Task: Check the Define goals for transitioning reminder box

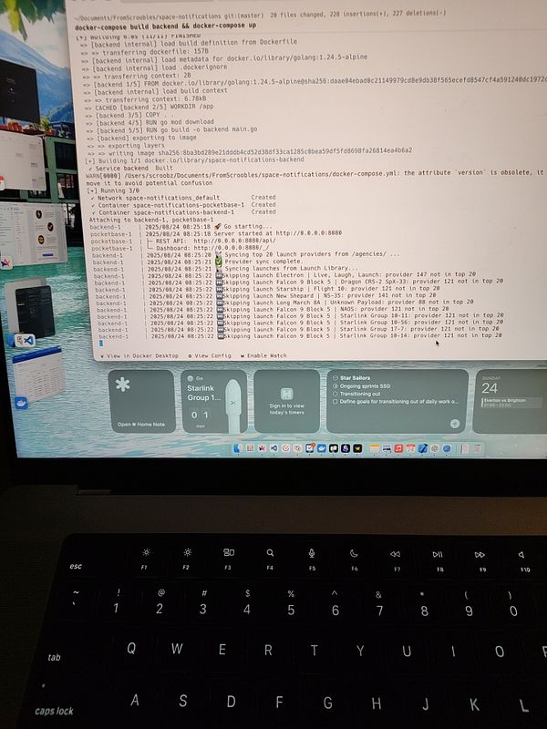Action: pos(335,401)
